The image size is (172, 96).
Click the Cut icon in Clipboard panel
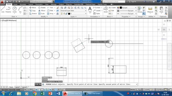point(166,7)
